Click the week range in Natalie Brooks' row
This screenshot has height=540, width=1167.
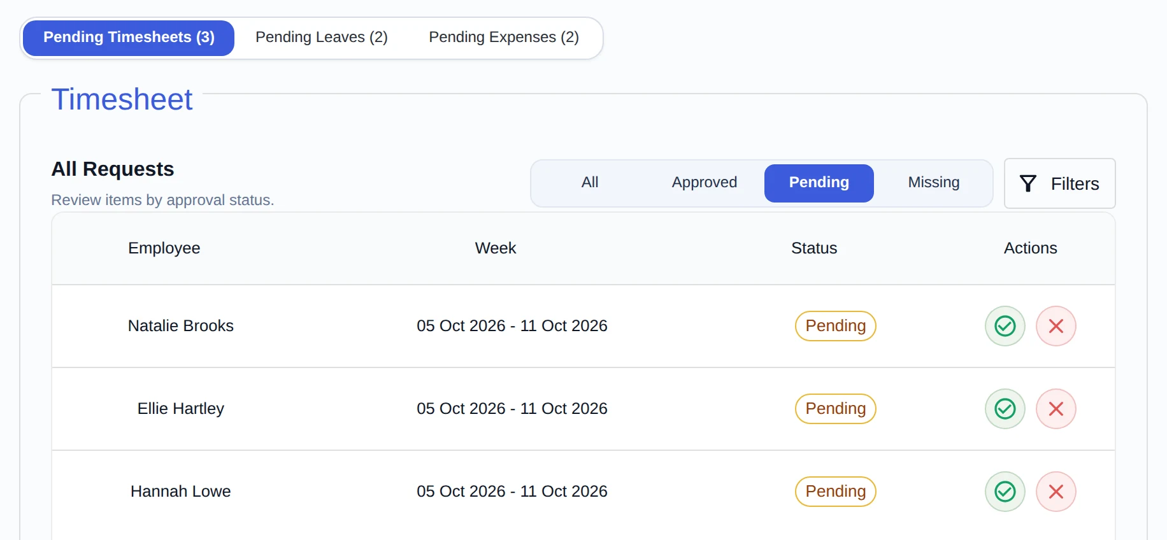click(x=512, y=326)
